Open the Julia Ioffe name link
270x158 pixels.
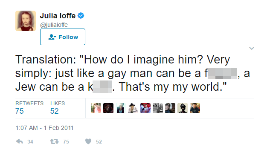[x=58, y=16]
